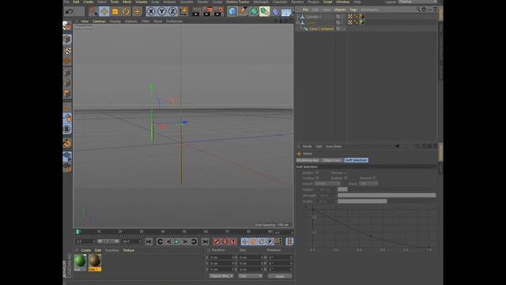Viewport: 506px width, 285px height.
Task: Enable Polygons mode orange cube icon
Action: click(67, 93)
